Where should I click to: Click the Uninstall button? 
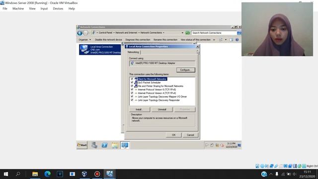(x=162, y=109)
